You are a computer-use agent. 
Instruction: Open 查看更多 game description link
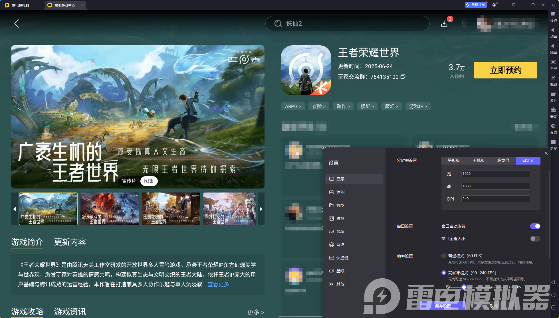(218, 284)
